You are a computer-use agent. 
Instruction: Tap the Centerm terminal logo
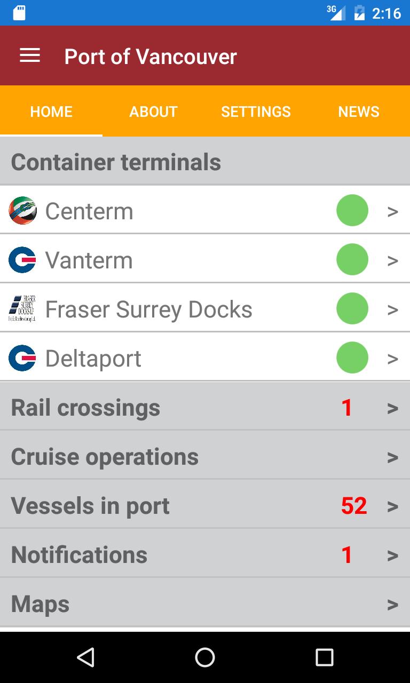(x=22, y=210)
